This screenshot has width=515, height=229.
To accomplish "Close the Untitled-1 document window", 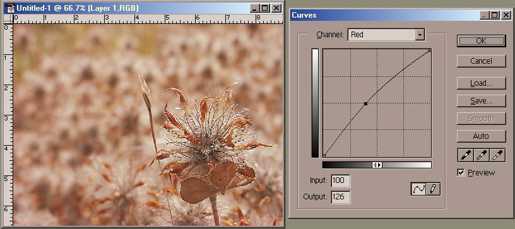I will 276,9.
